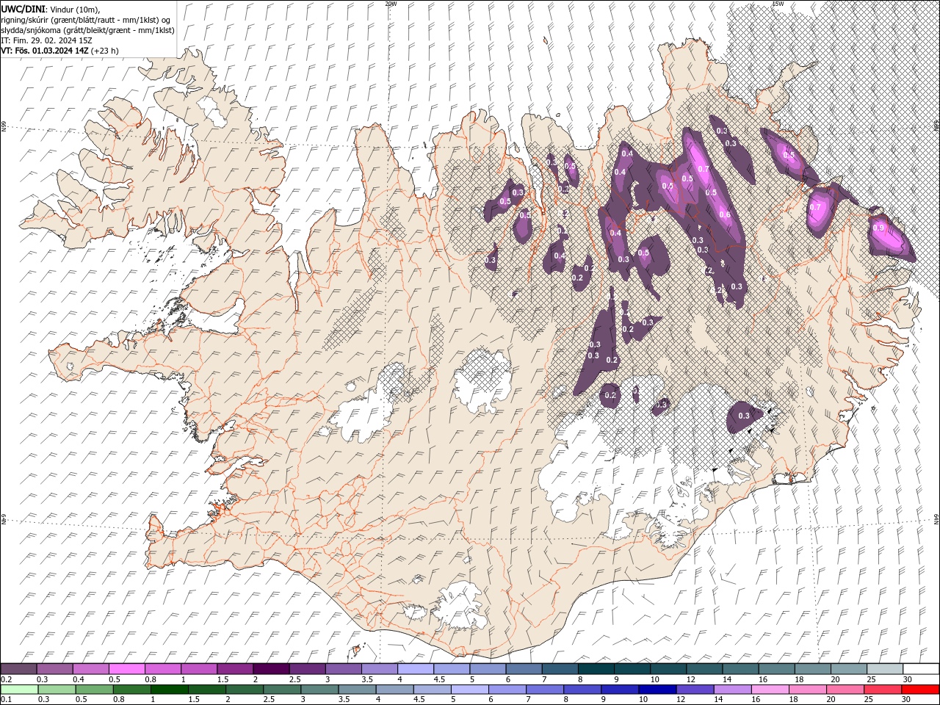Pick the top-row legend swatch starting at 0.2
The image size is (940, 705).
[x=18, y=669]
